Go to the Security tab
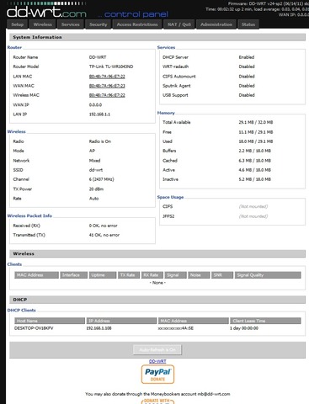Screen dimensions: 309x404 [99, 24]
